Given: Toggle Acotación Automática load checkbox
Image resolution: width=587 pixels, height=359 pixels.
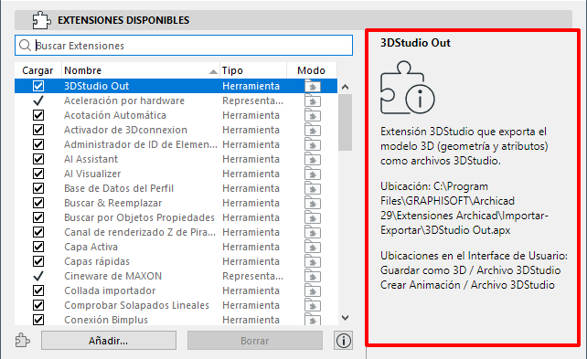Looking at the screenshot, I should [x=38, y=115].
